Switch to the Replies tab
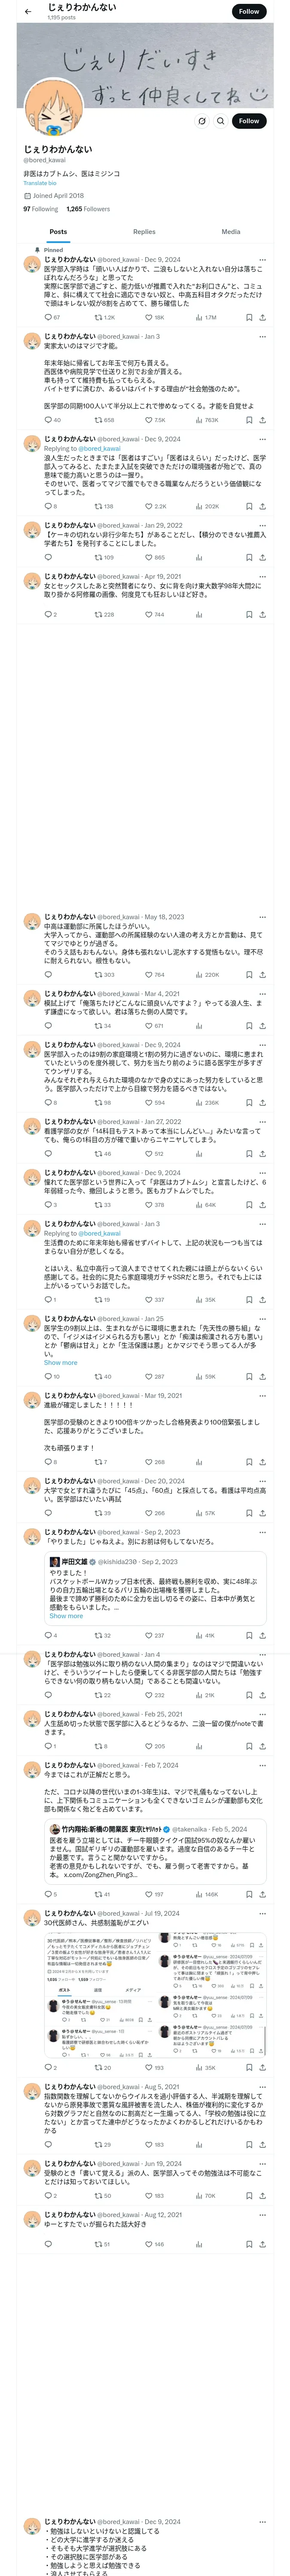Image resolution: width=290 pixels, height=2576 pixels. [144, 232]
